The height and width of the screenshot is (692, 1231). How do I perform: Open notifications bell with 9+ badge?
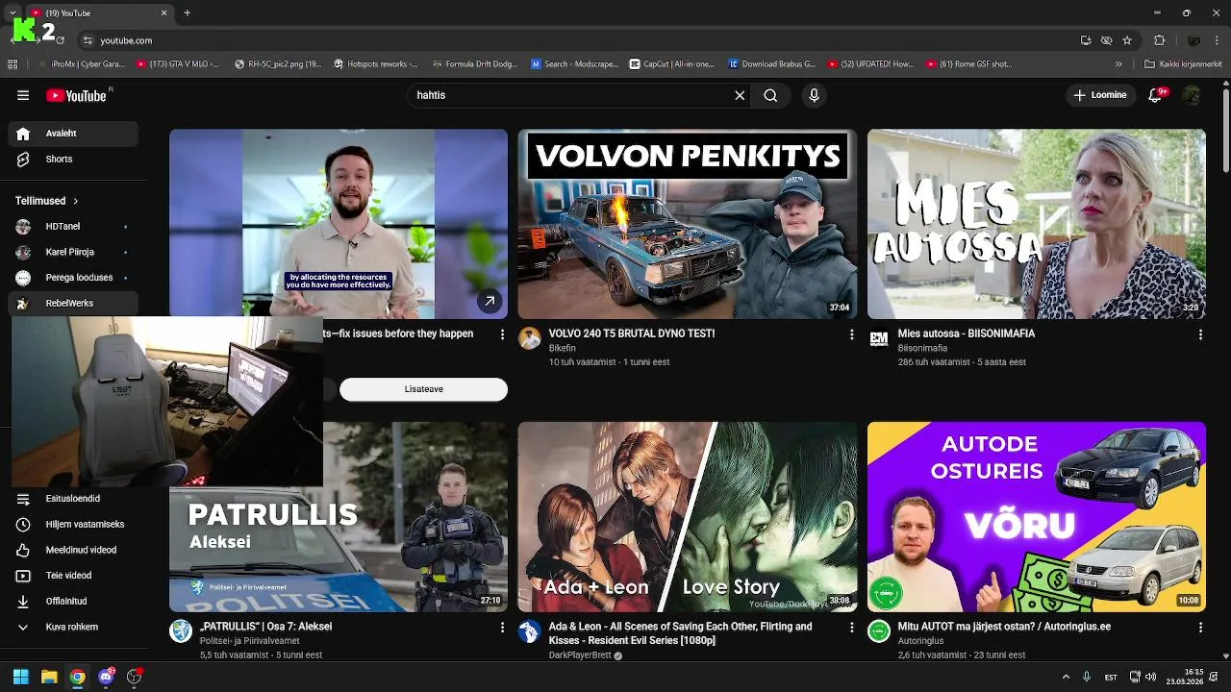click(x=1156, y=95)
